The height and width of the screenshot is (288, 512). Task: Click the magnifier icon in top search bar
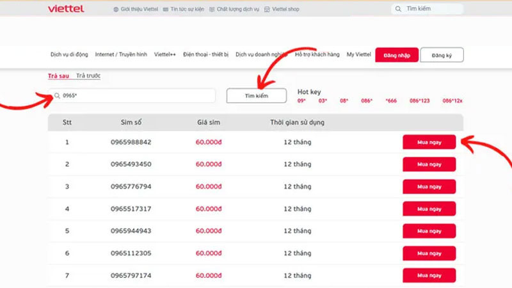[399, 9]
